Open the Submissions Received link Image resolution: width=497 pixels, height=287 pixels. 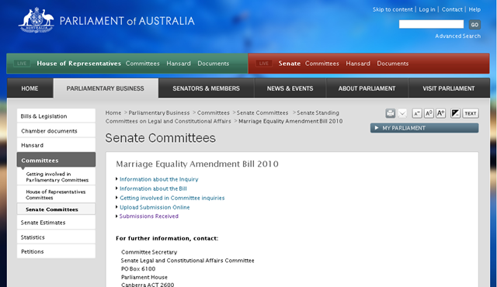(148, 216)
